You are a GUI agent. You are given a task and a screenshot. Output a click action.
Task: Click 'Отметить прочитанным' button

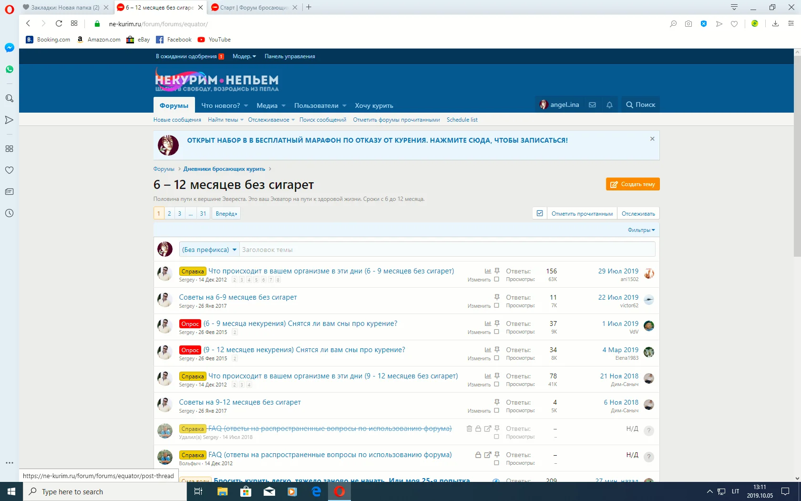(x=582, y=213)
